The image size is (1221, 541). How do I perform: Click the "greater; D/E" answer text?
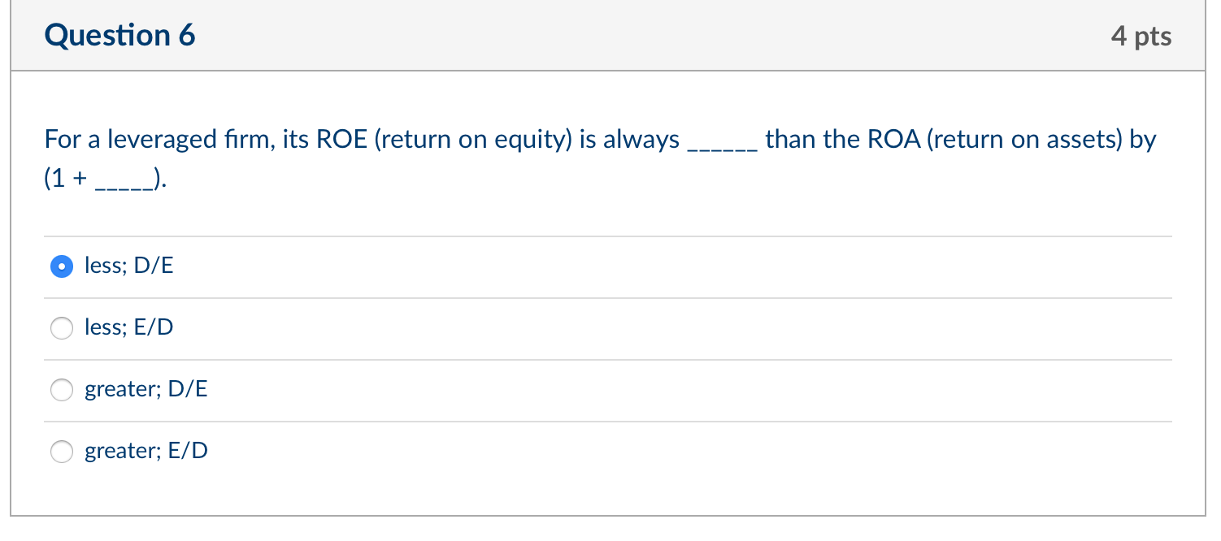pos(146,390)
